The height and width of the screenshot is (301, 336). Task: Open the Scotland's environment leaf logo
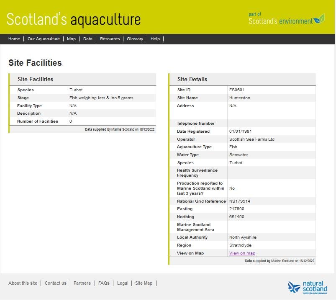tap(286, 19)
